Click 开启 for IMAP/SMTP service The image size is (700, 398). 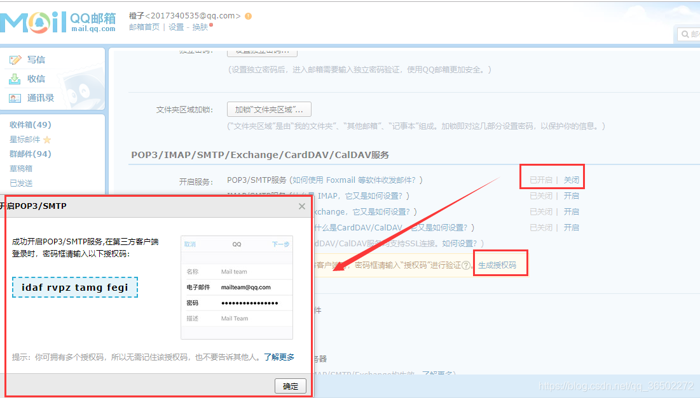pyautogui.click(x=572, y=196)
